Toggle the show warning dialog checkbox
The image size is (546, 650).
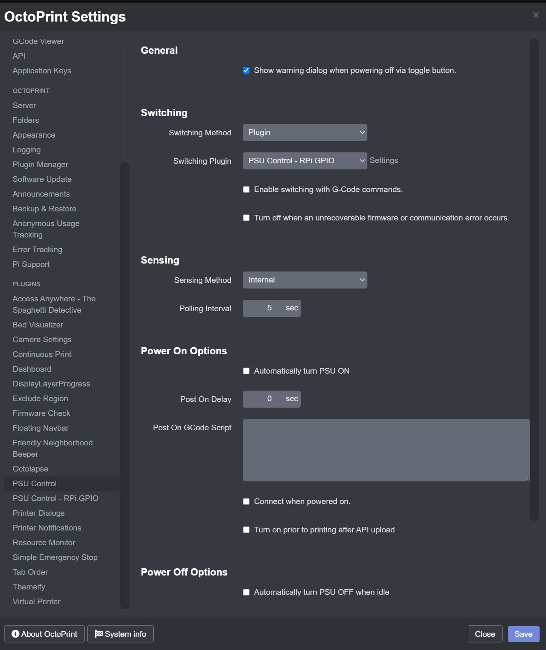[x=246, y=70]
